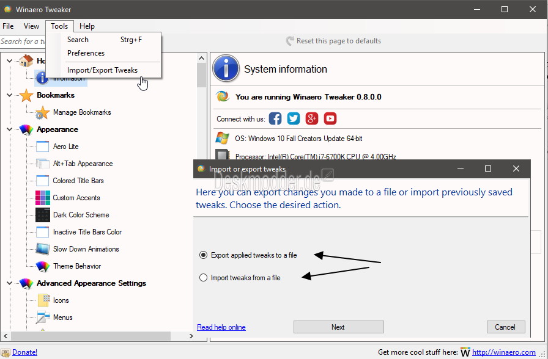This screenshot has height=359, width=548.
Task: Click the Cancel button in dialog
Action: [x=505, y=327]
